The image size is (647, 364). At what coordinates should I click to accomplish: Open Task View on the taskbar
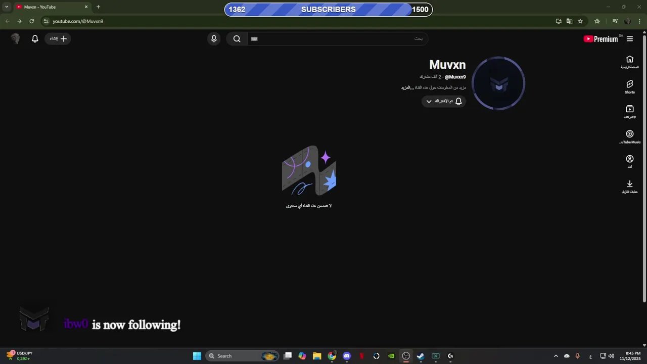pyautogui.click(x=288, y=356)
